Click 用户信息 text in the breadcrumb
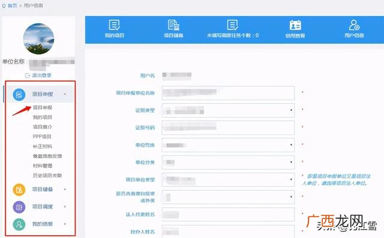The width and height of the screenshot is (384, 238). (x=34, y=5)
